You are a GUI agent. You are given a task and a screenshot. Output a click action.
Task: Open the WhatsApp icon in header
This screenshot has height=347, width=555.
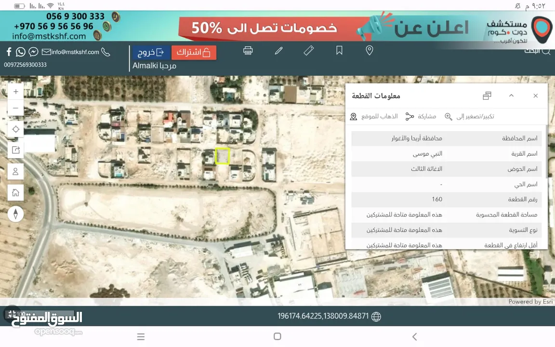pyautogui.click(x=21, y=52)
